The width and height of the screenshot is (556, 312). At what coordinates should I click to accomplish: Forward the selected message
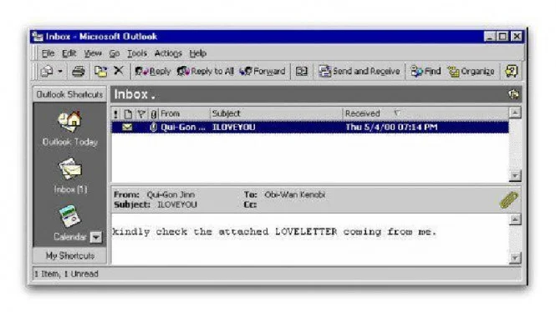263,72
